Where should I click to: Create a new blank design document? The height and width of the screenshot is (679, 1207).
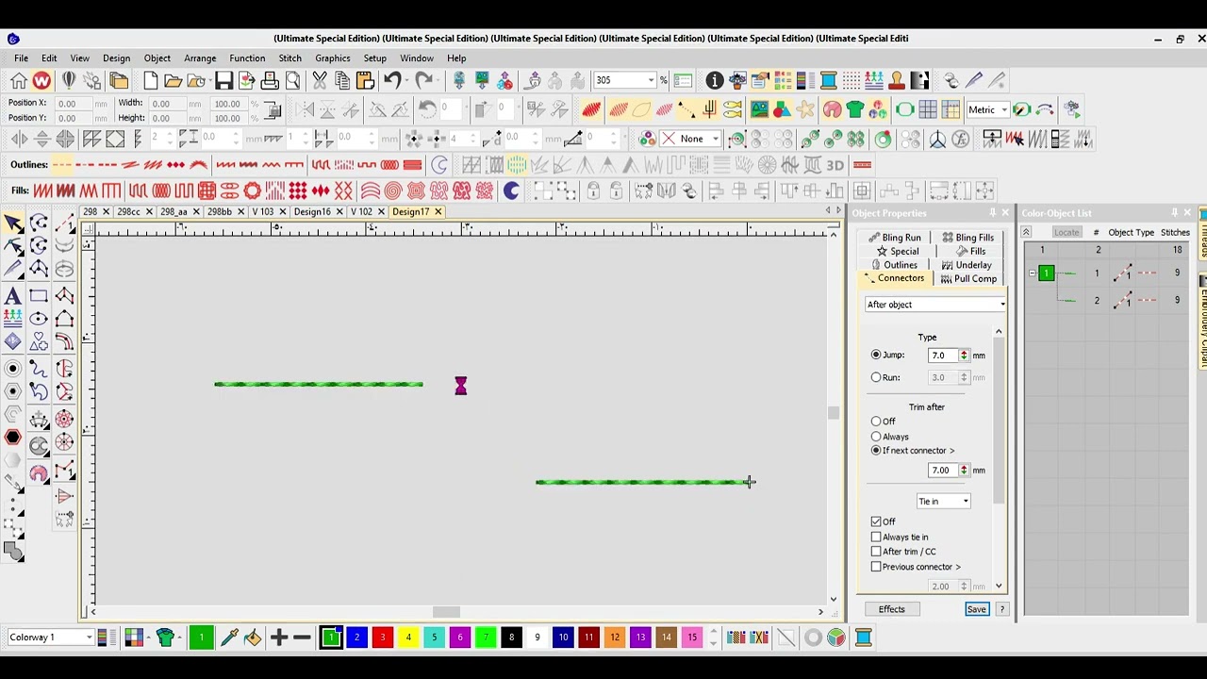[151, 81]
